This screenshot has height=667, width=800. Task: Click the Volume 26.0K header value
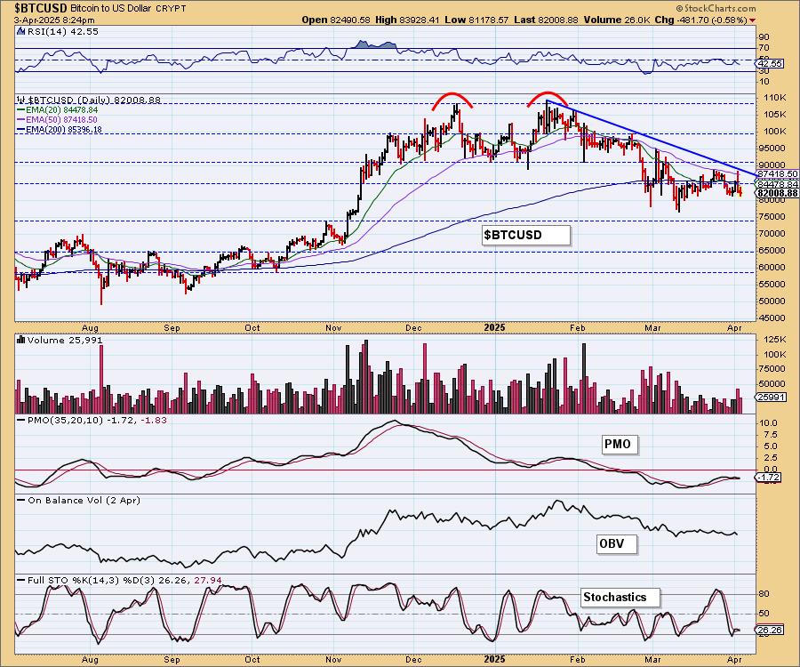coord(618,20)
